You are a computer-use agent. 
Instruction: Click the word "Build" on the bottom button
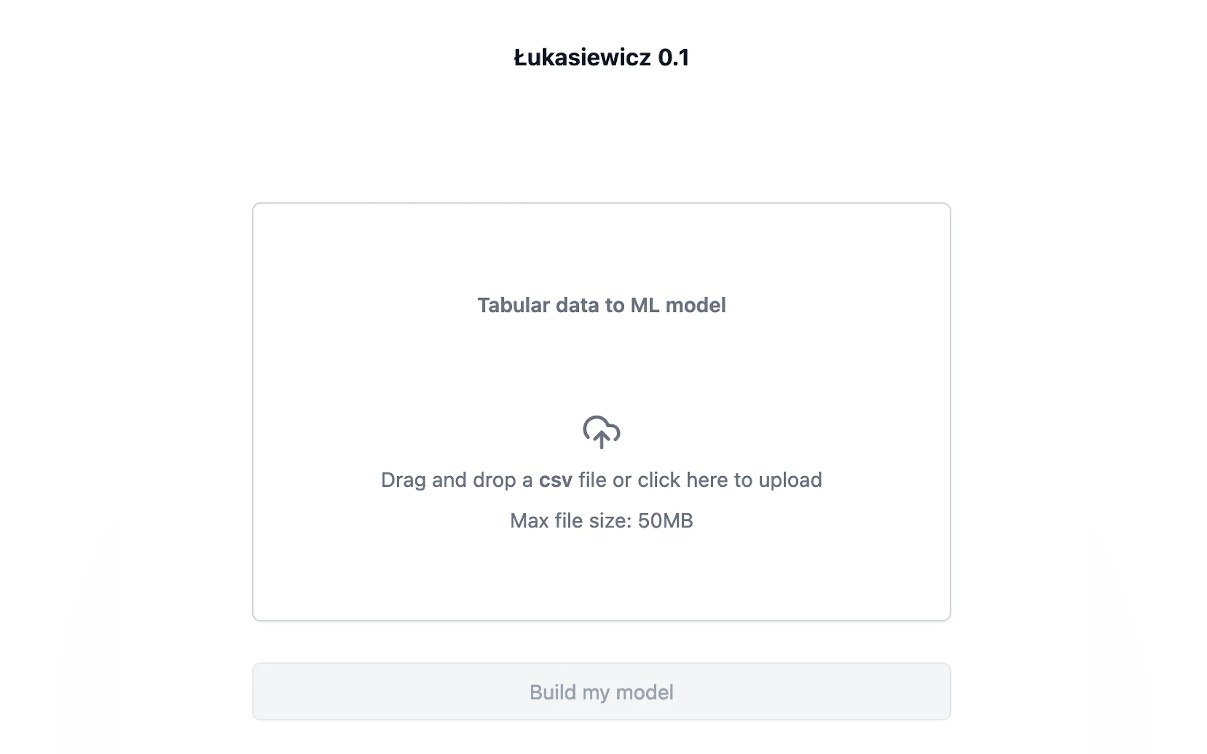[x=552, y=693]
